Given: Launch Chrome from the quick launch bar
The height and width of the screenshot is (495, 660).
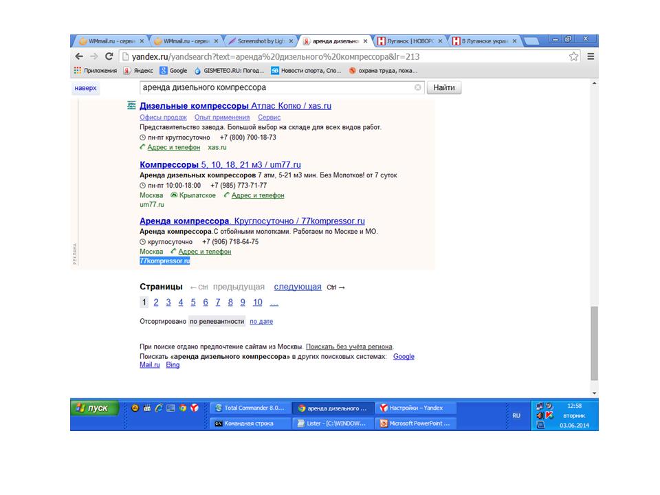Looking at the screenshot, I should pos(183,408).
